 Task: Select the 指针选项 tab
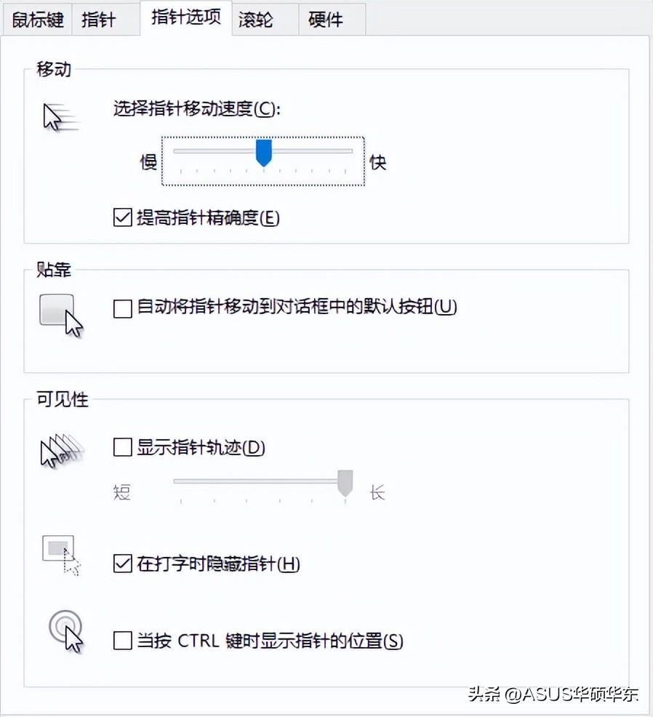[185, 18]
